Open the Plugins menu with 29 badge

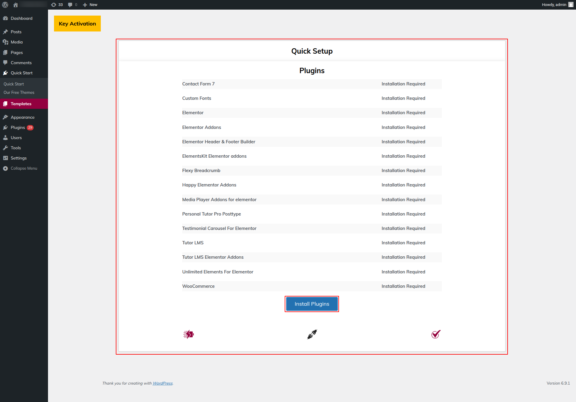click(x=18, y=127)
